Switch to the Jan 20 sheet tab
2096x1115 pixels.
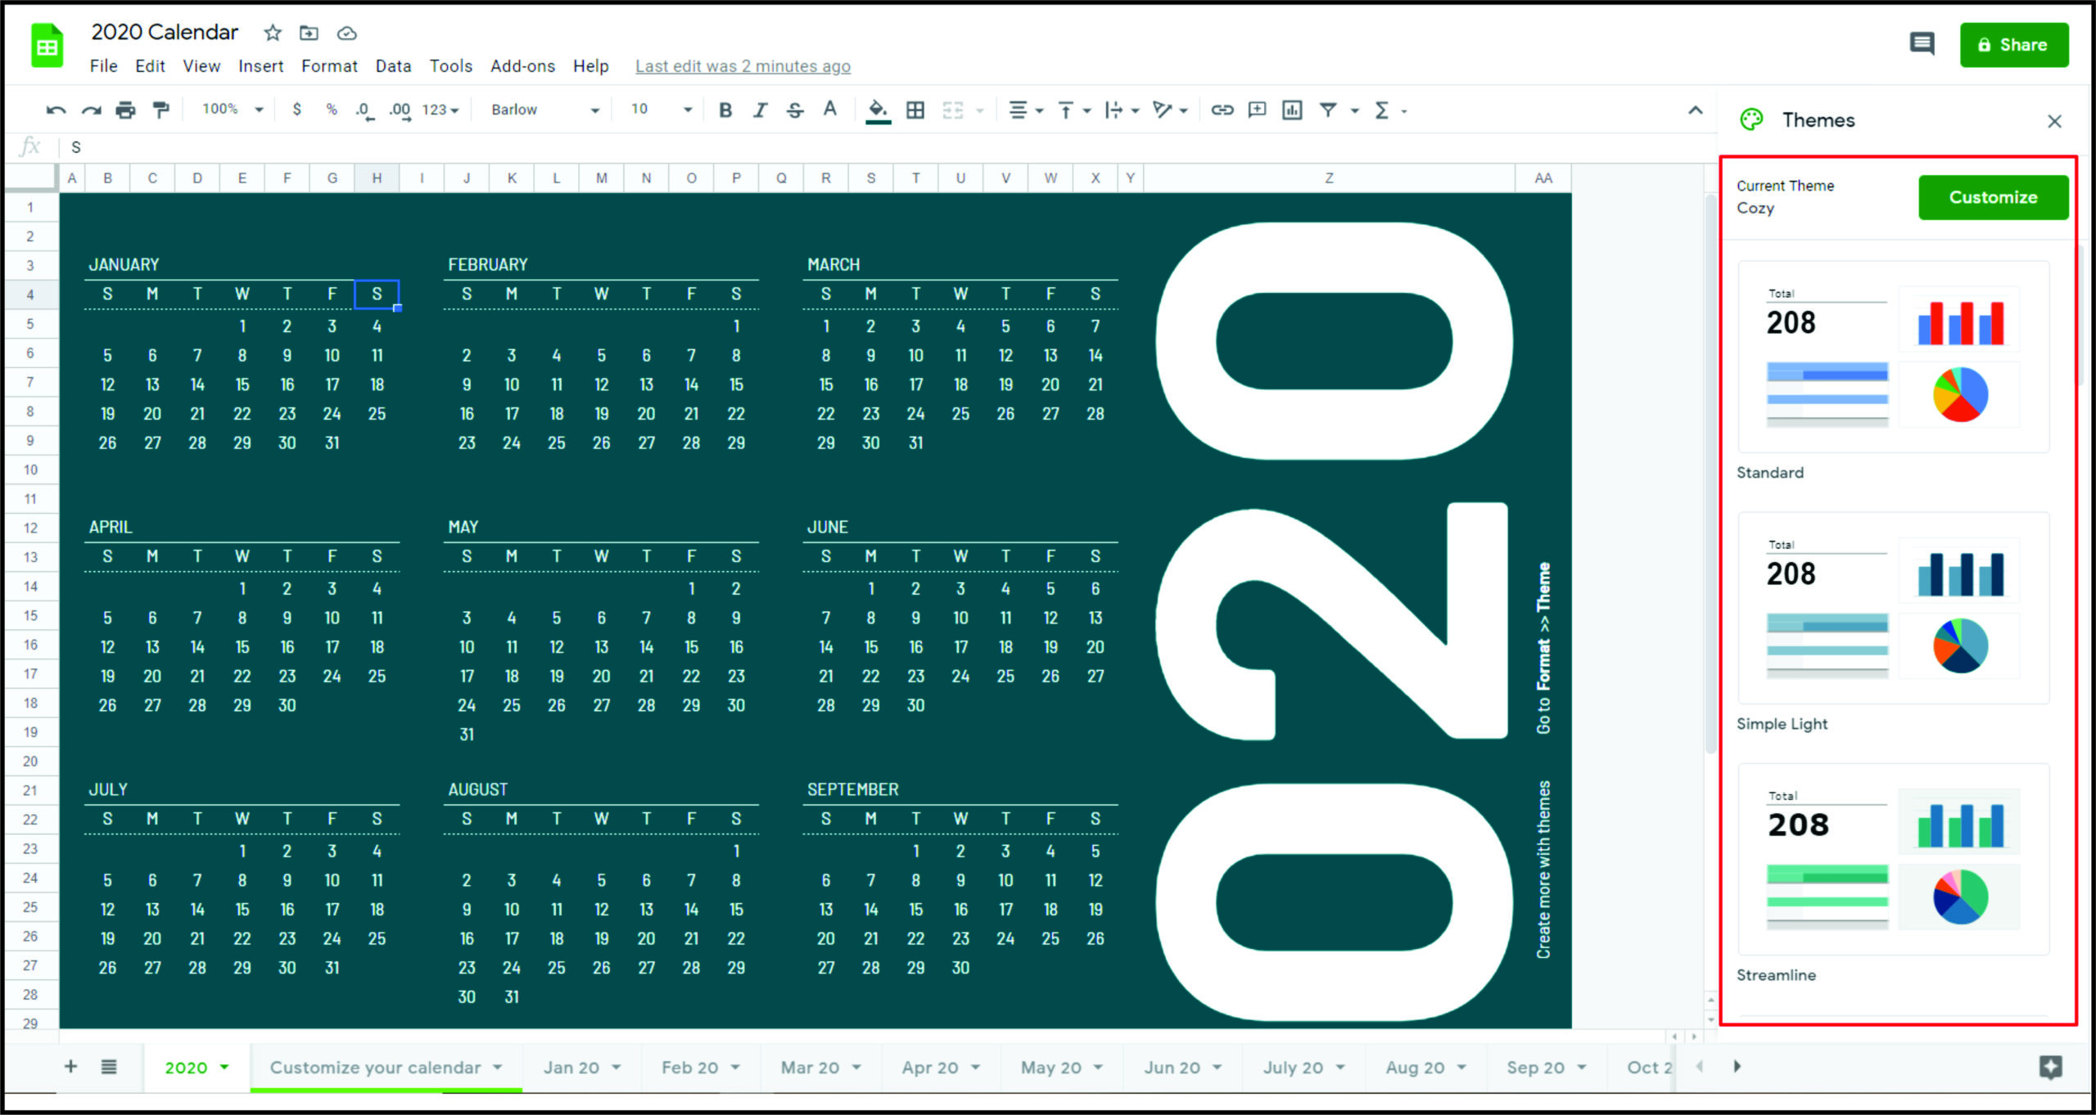coord(571,1068)
